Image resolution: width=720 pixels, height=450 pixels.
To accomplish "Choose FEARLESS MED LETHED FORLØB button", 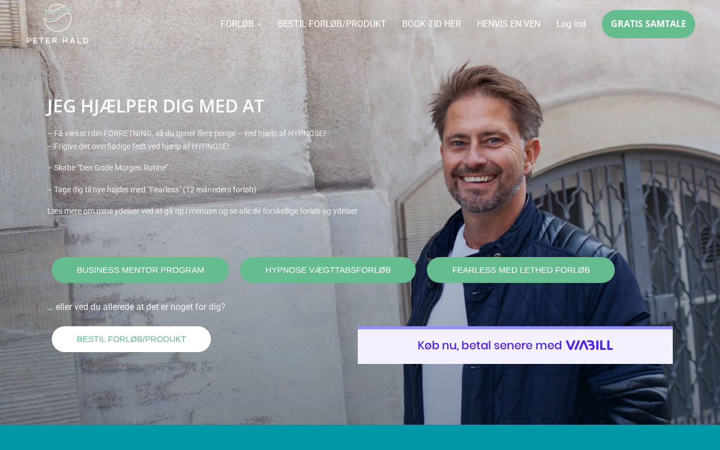I will coord(521,270).
